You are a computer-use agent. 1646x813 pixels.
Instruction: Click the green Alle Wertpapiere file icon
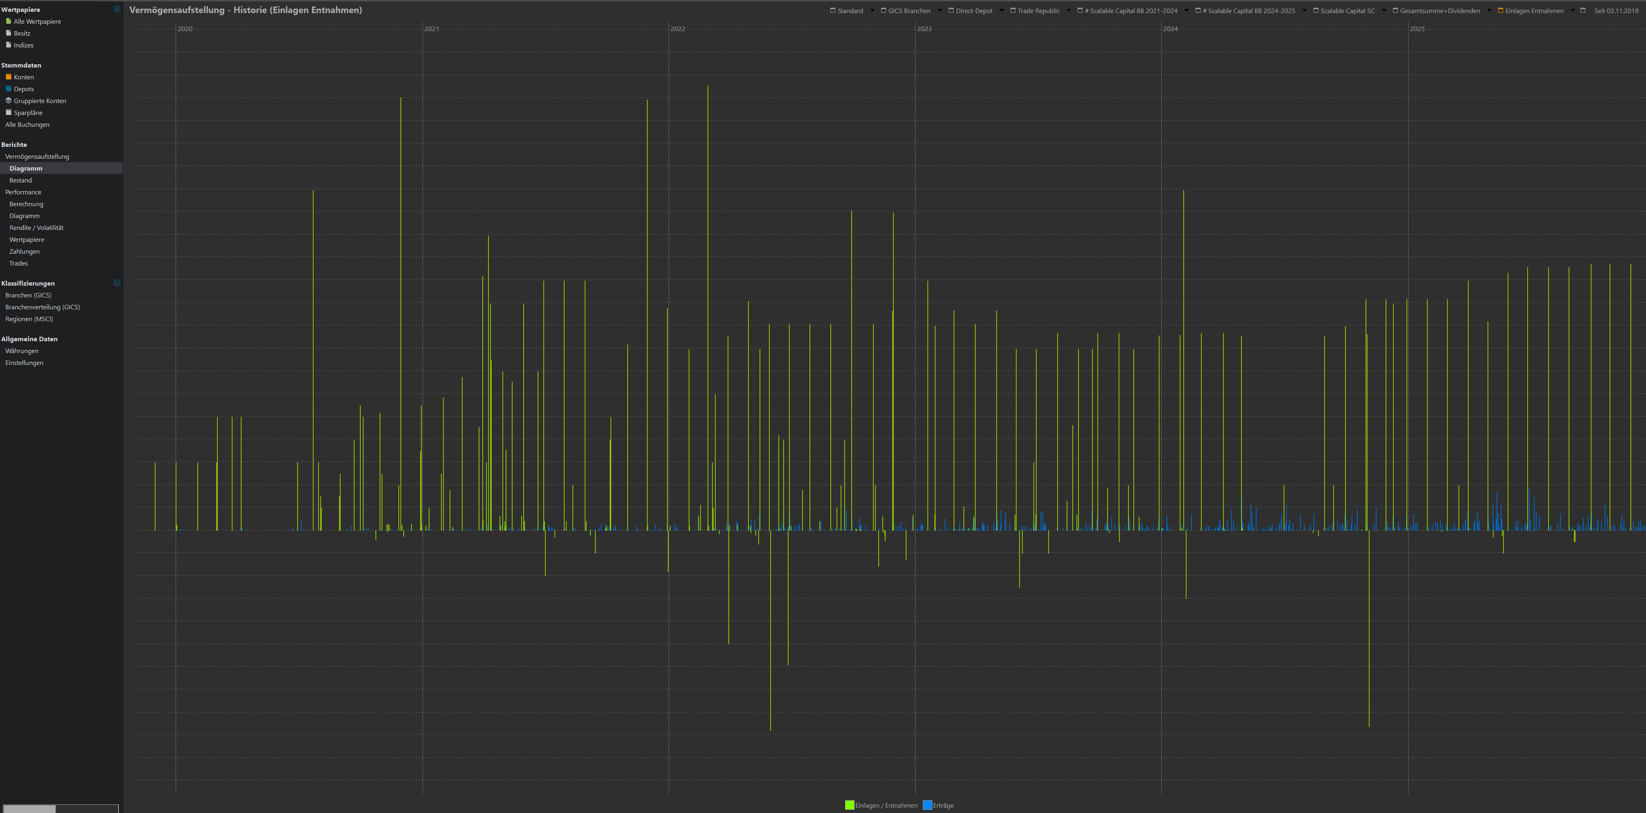pyautogui.click(x=8, y=21)
